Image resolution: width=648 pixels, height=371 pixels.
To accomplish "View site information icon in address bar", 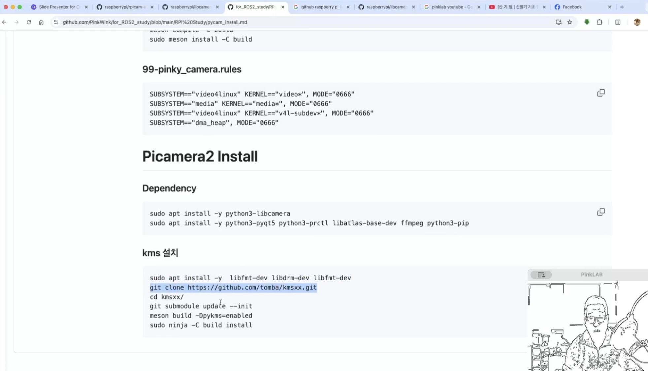I will (x=56, y=22).
